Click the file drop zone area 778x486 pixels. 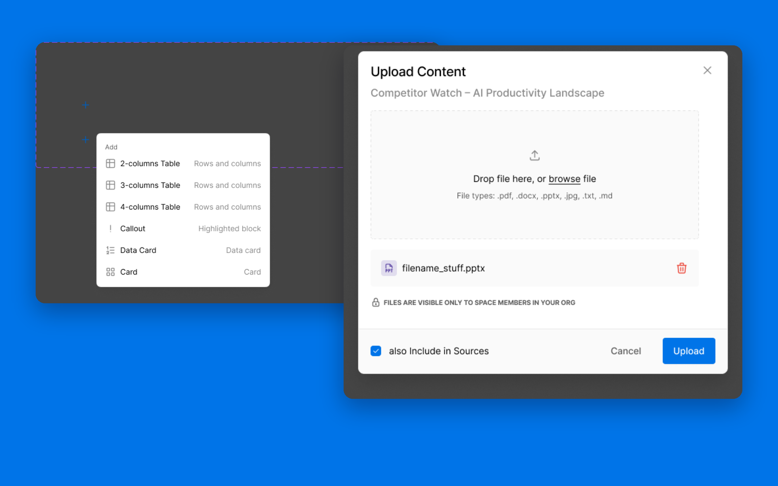tap(535, 175)
